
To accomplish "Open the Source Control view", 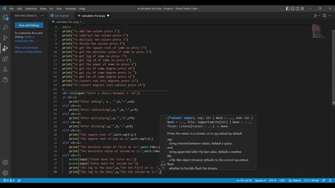I will pyautogui.click(x=5, y=38).
